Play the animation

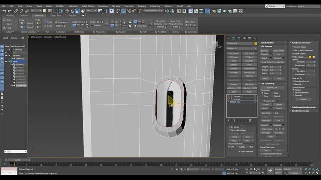click(255, 169)
